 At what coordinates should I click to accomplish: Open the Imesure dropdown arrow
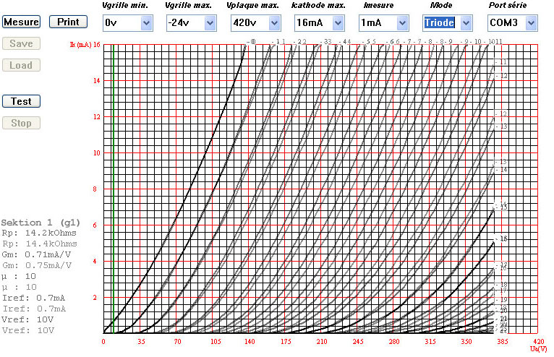(402, 23)
